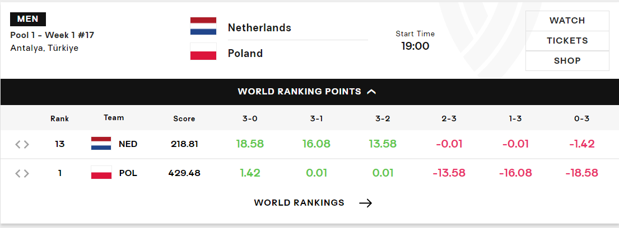The width and height of the screenshot is (619, 228).
Task: Click the Netherlands team name
Action: (x=259, y=27)
